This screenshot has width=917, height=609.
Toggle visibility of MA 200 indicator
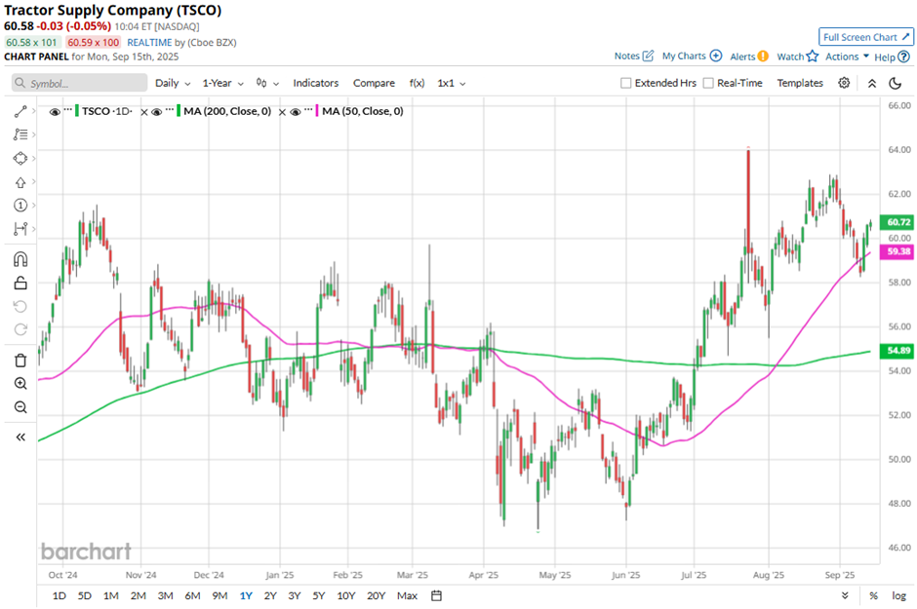tap(157, 111)
